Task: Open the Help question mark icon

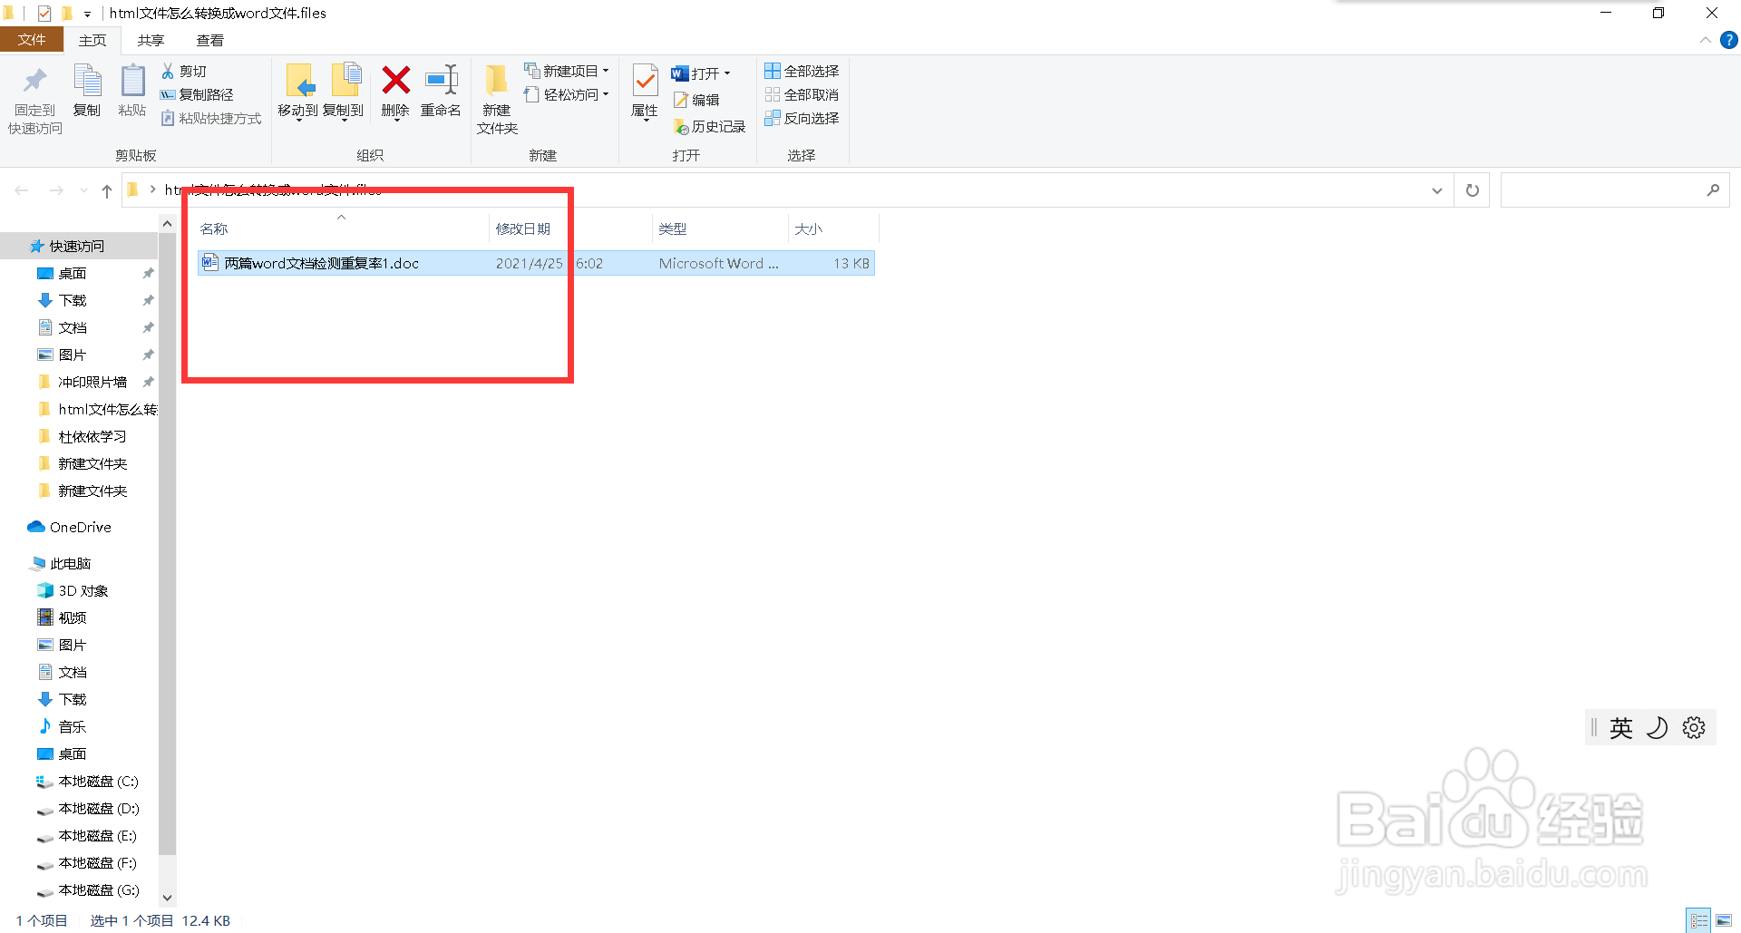Action: tap(1728, 40)
